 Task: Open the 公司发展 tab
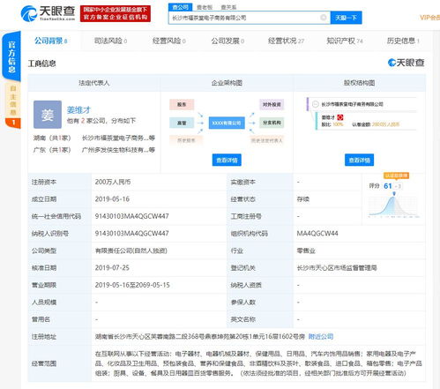coord(227,41)
